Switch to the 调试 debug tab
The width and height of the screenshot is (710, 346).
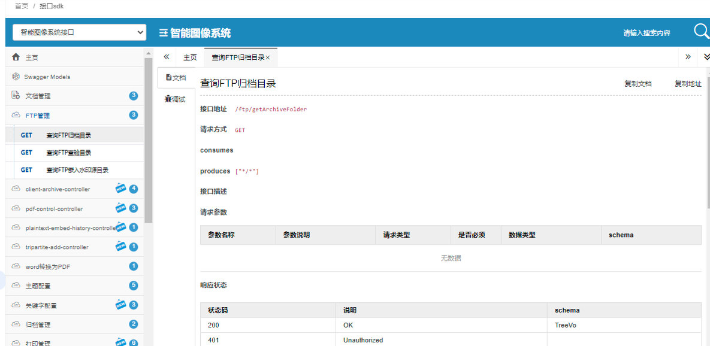point(176,99)
